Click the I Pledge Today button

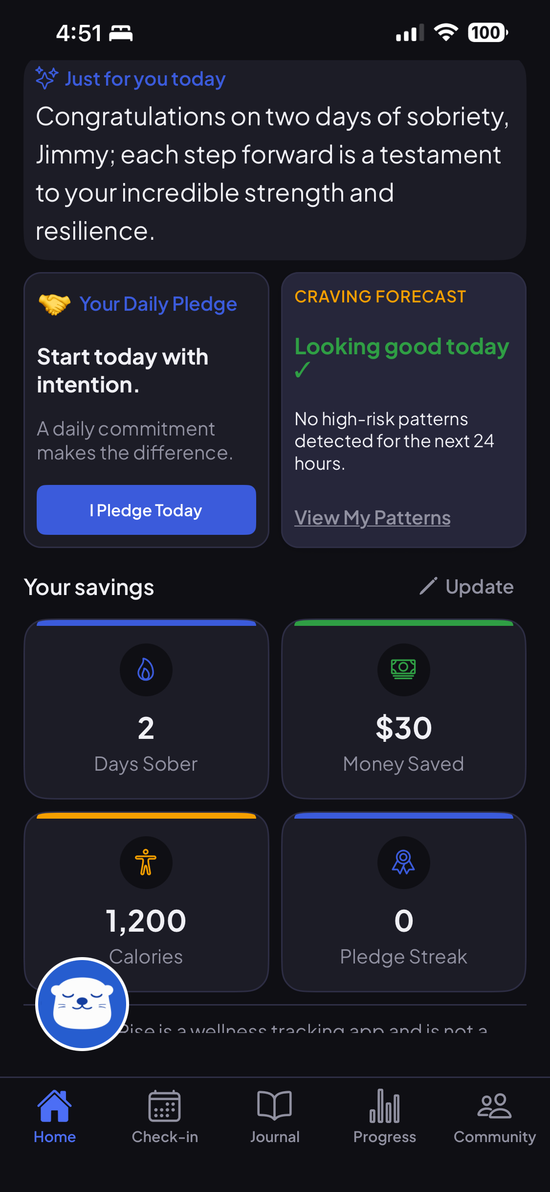146,510
